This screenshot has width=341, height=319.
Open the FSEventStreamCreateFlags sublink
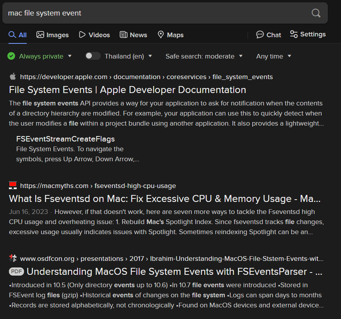tap(65, 139)
